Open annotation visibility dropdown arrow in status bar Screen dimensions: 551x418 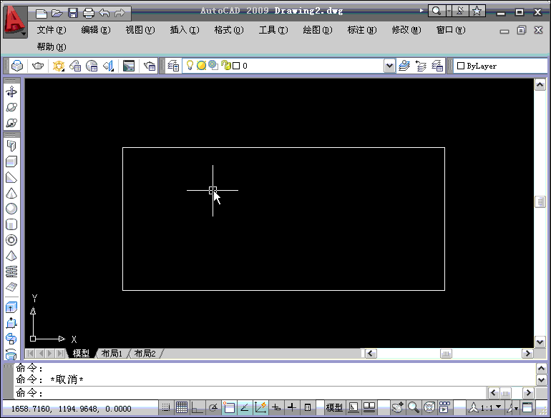point(516,409)
